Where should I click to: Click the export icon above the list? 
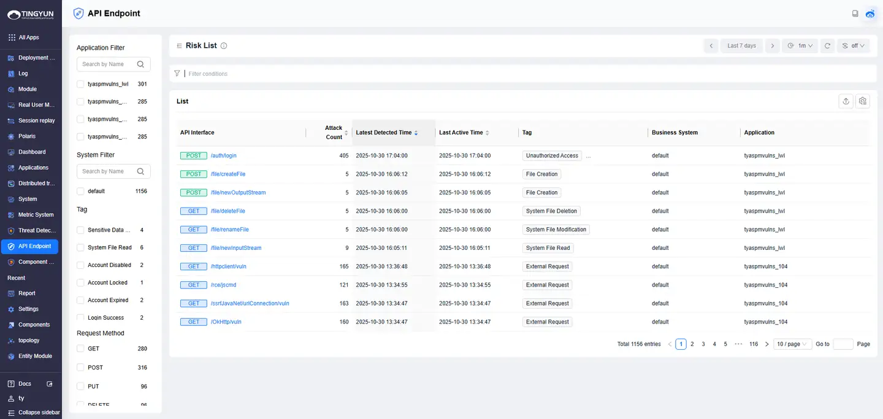(846, 101)
